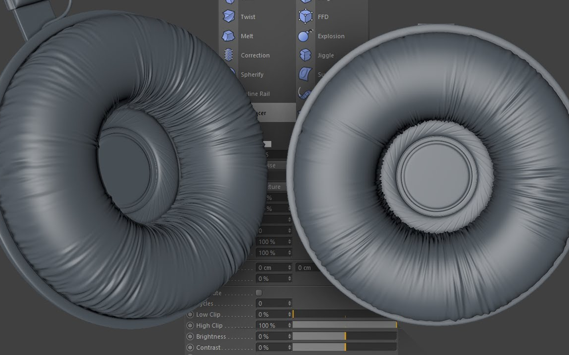Check the Absolute checkbox
This screenshot has height=355, width=569.
(x=259, y=292)
